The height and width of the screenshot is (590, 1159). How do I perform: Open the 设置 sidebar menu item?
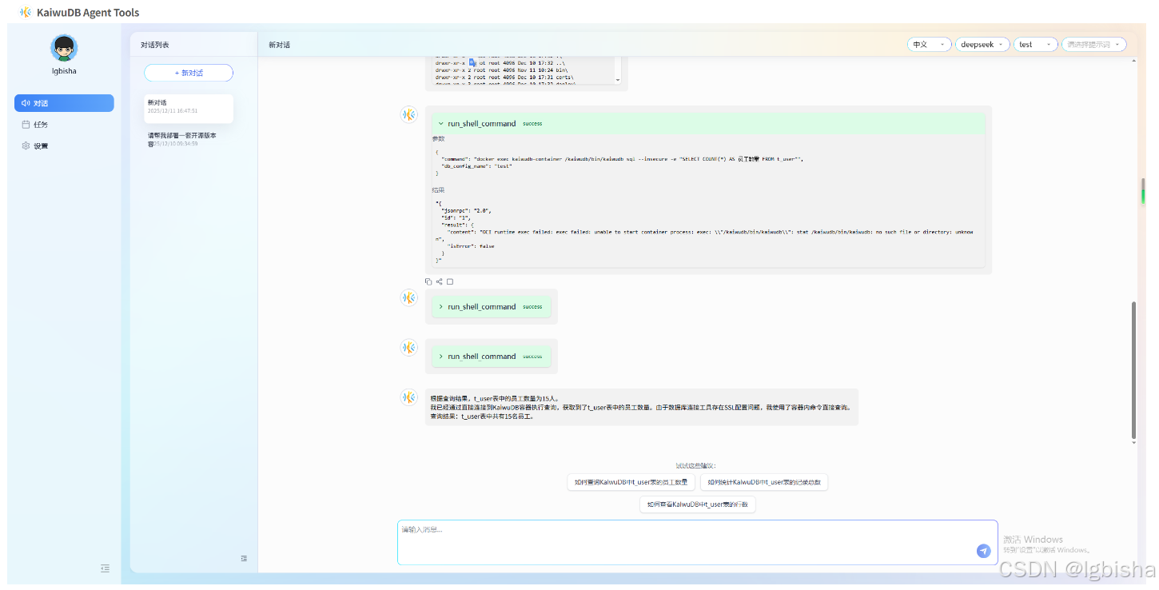pos(64,146)
